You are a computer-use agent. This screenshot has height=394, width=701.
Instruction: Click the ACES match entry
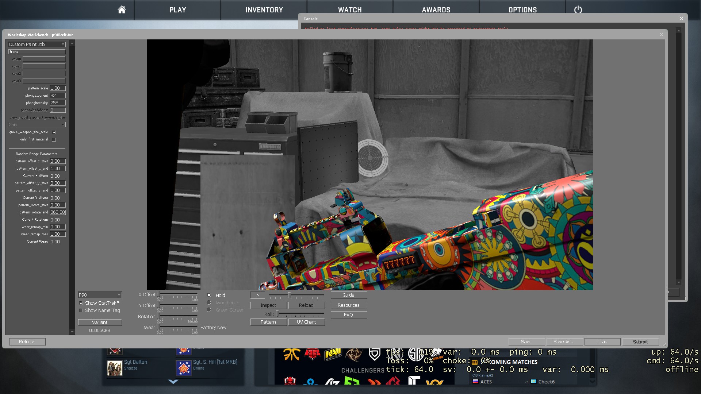point(486,382)
